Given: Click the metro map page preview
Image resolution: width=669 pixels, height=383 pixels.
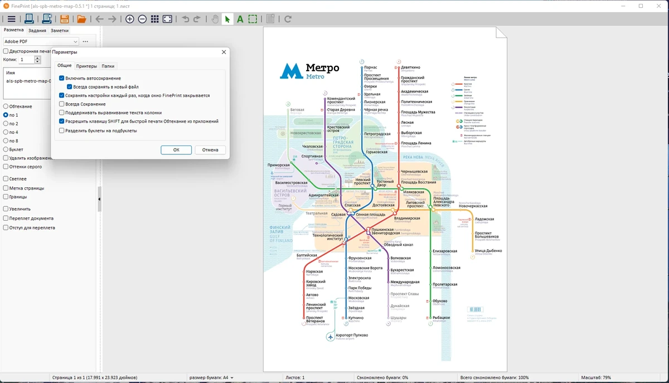Looking at the screenshot, I should pos(385,200).
